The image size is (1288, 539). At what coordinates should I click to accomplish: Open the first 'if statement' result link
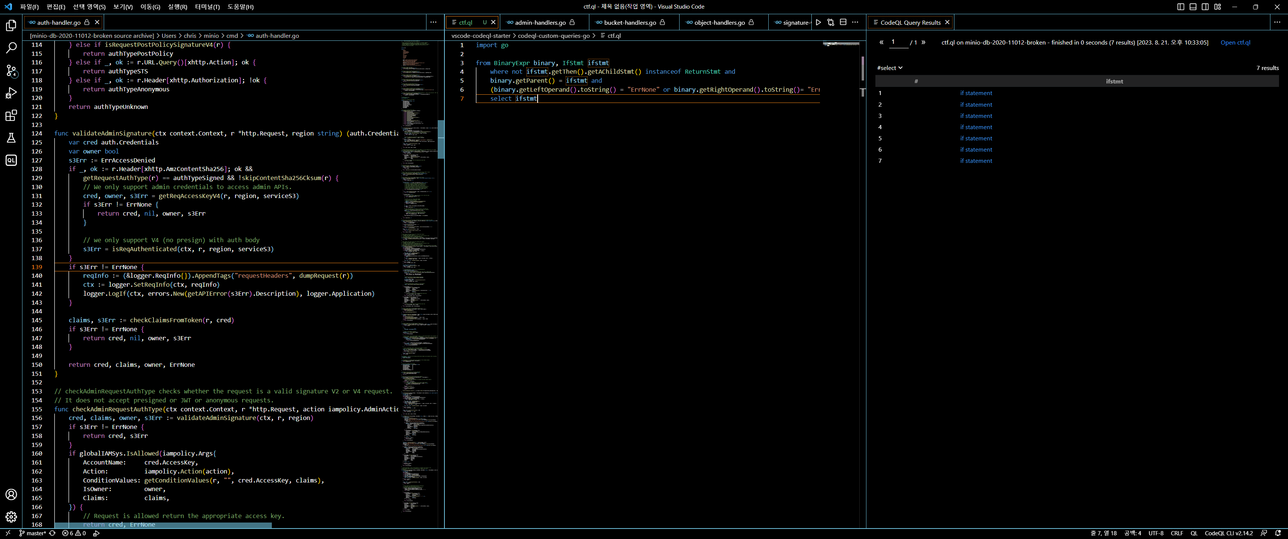click(975, 93)
